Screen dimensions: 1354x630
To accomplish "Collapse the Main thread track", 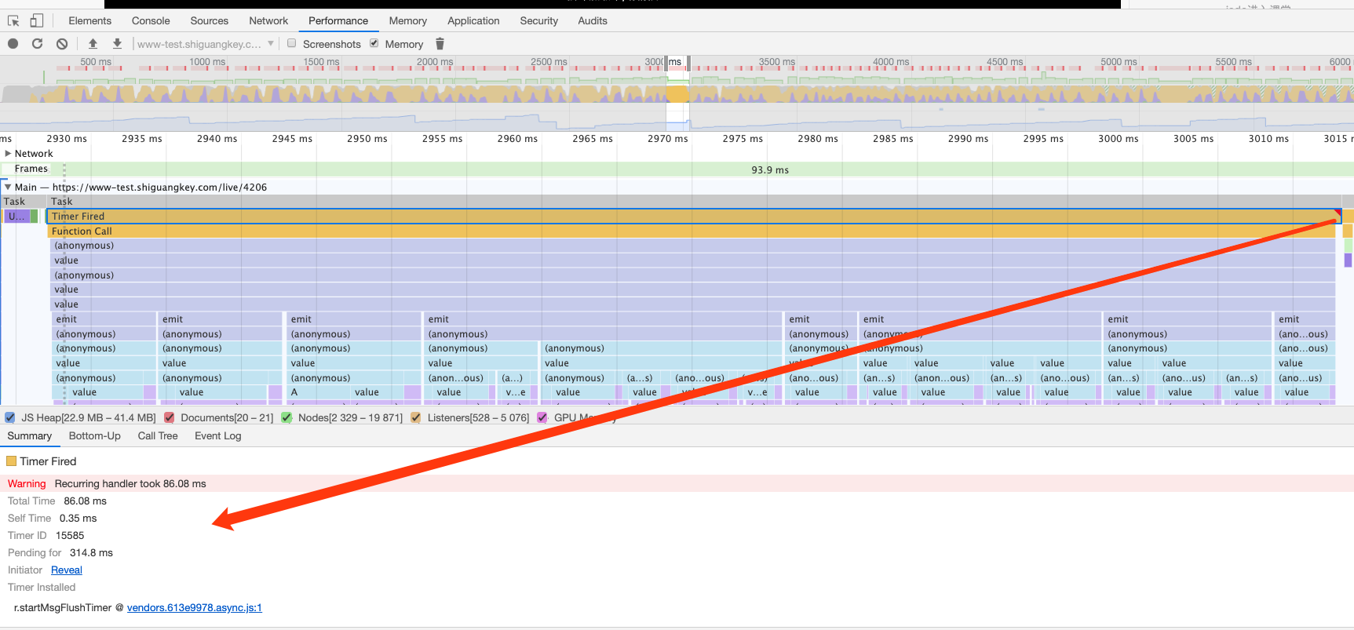I will pyautogui.click(x=8, y=187).
